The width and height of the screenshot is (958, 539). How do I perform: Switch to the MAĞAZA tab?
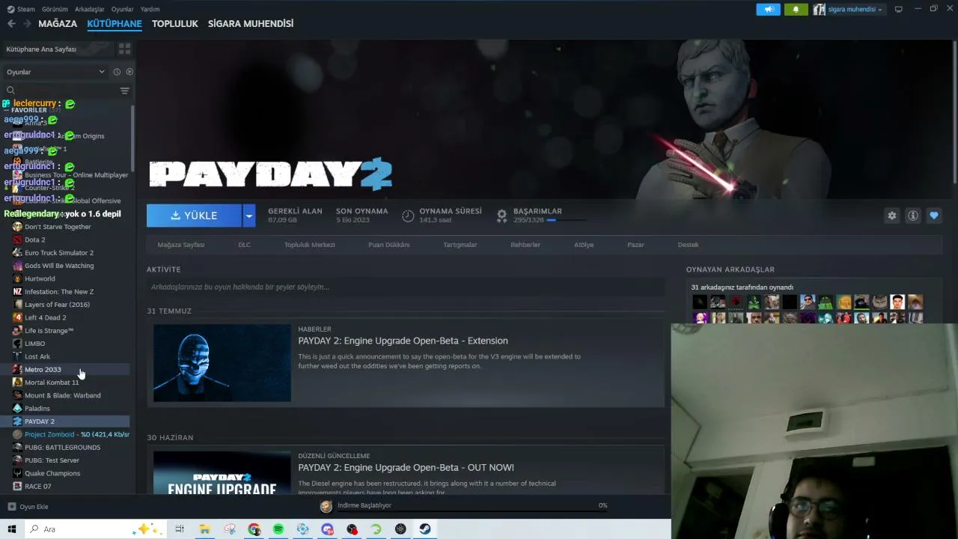(58, 24)
